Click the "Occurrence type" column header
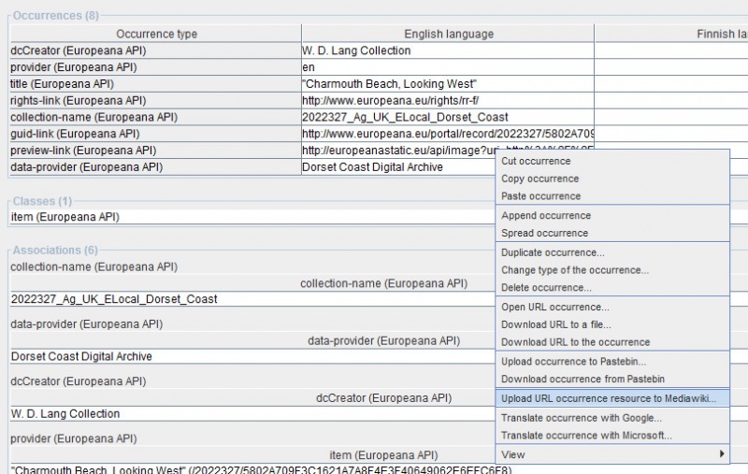Viewport: 748px width, 474px height. pyautogui.click(x=154, y=34)
